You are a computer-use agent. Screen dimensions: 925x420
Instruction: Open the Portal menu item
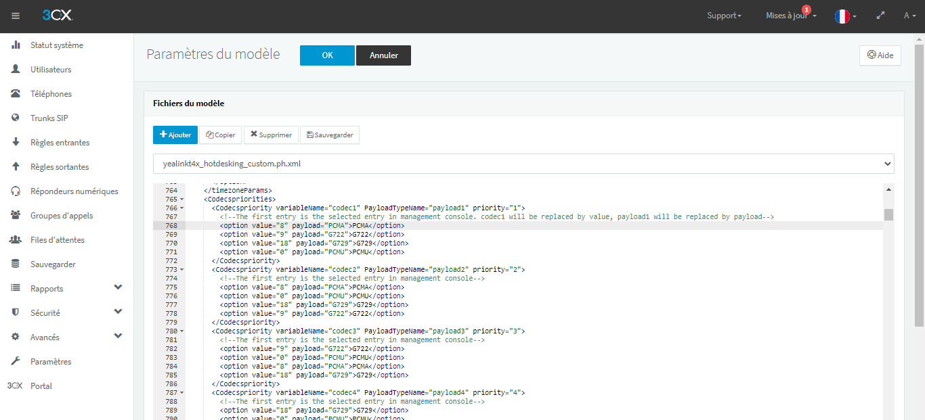(41, 386)
